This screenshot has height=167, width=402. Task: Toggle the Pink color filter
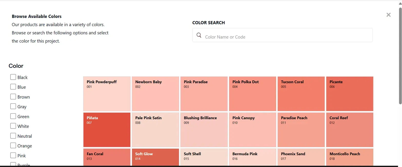coord(13,155)
